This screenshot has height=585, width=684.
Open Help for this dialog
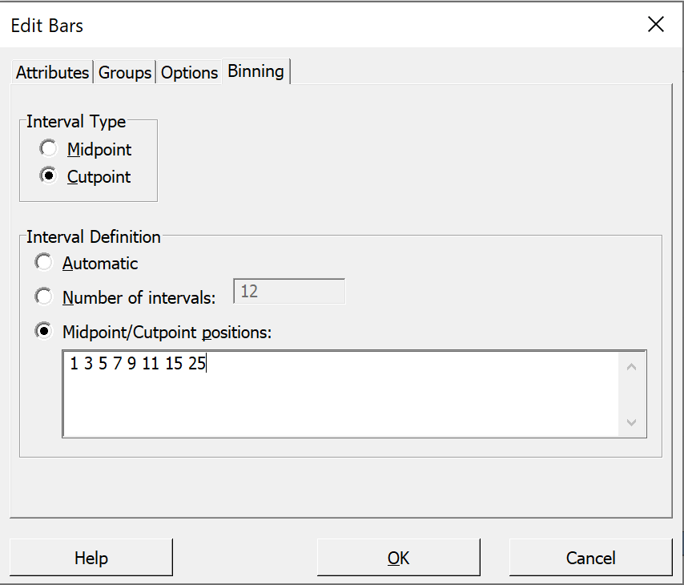point(91,558)
